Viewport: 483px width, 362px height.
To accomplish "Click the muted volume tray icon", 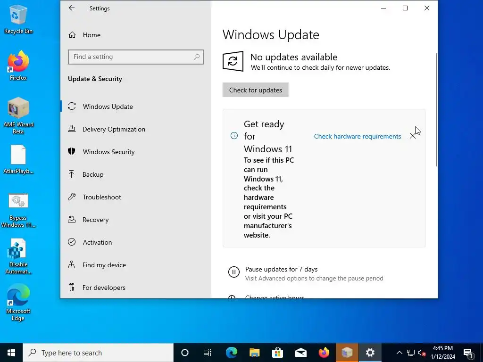I will click(422, 353).
